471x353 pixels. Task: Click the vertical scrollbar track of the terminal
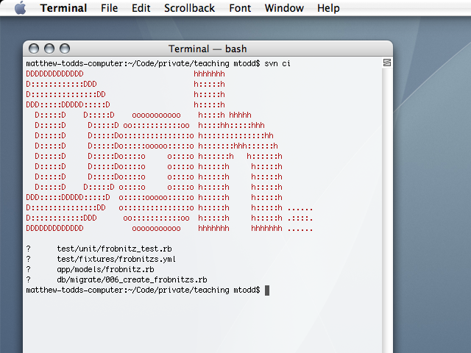pos(387,210)
